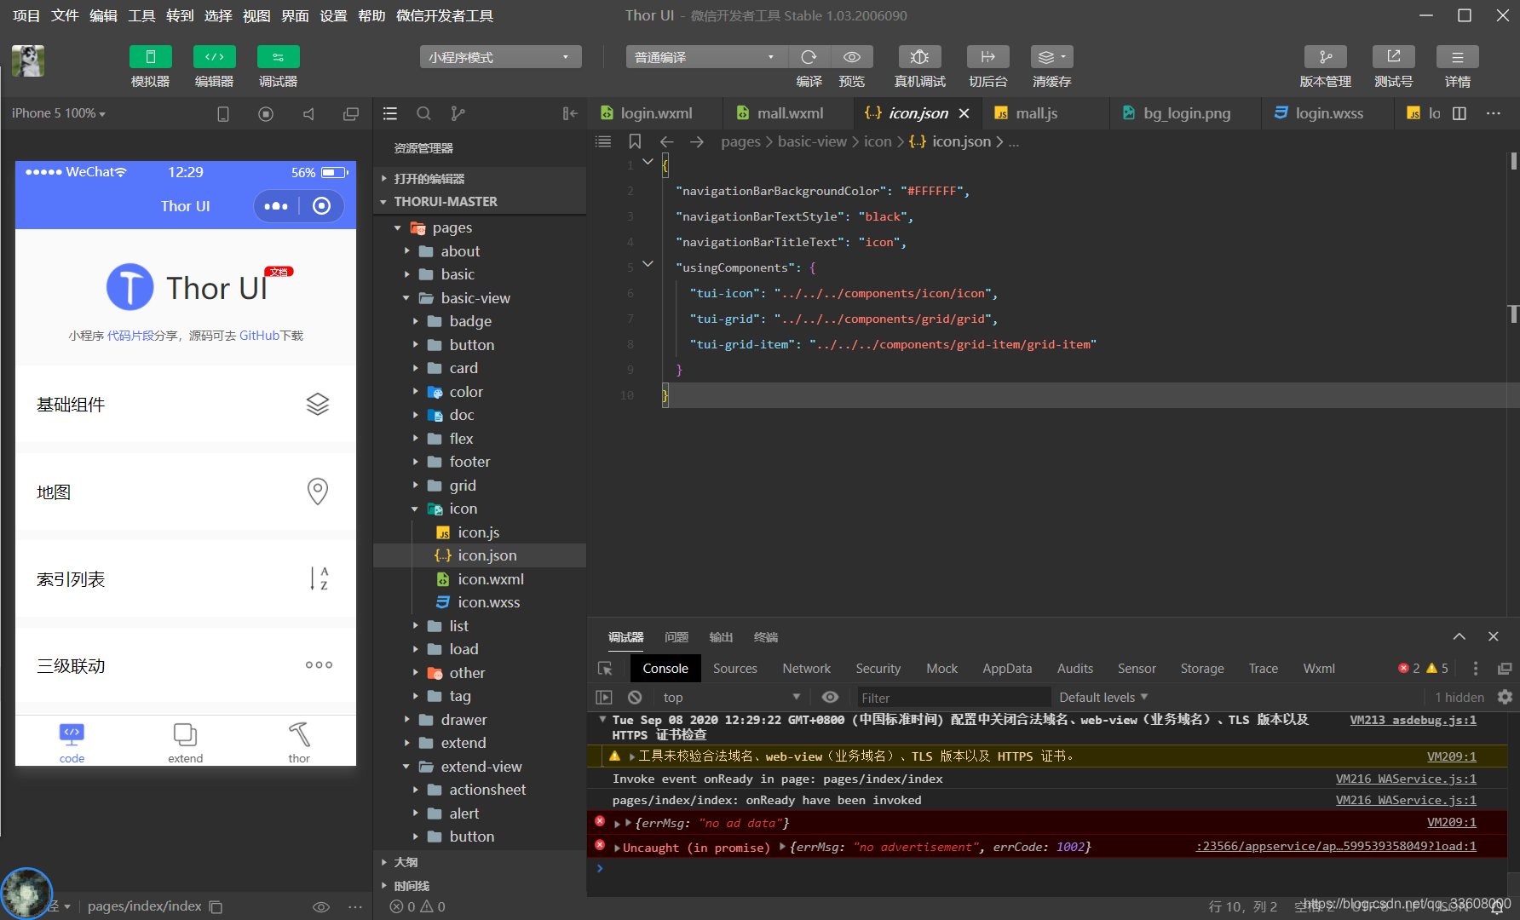Close the icon.json tab
1520x920 pixels.
(964, 113)
